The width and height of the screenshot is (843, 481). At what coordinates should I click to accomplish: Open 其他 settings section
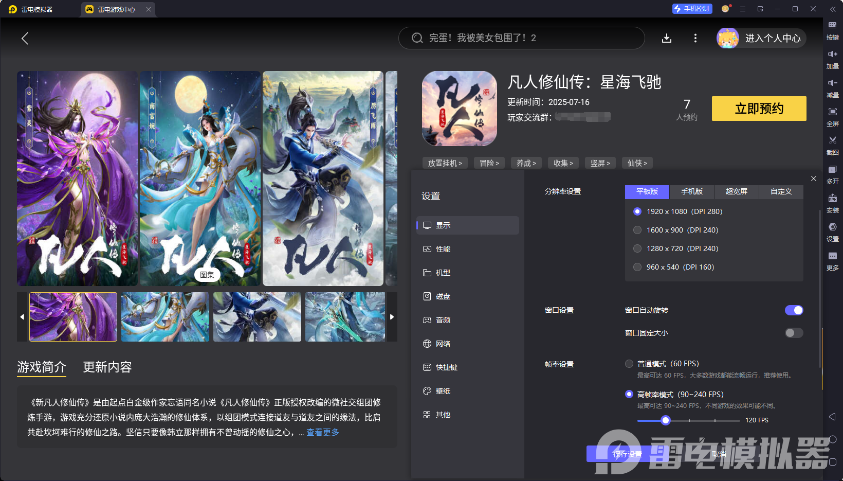468,415
